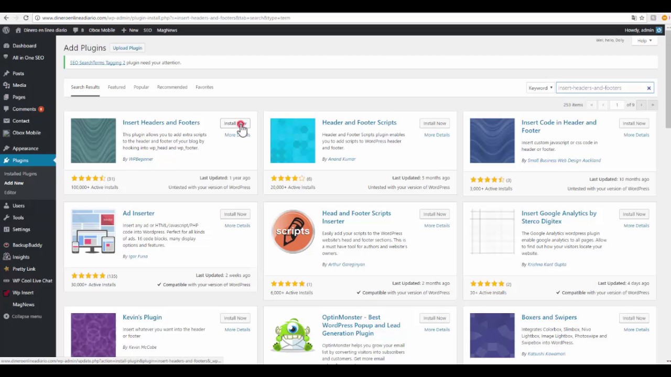671x377 pixels.
Task: Open WP Cool Live Chat icon
Action: pyautogui.click(x=6, y=281)
